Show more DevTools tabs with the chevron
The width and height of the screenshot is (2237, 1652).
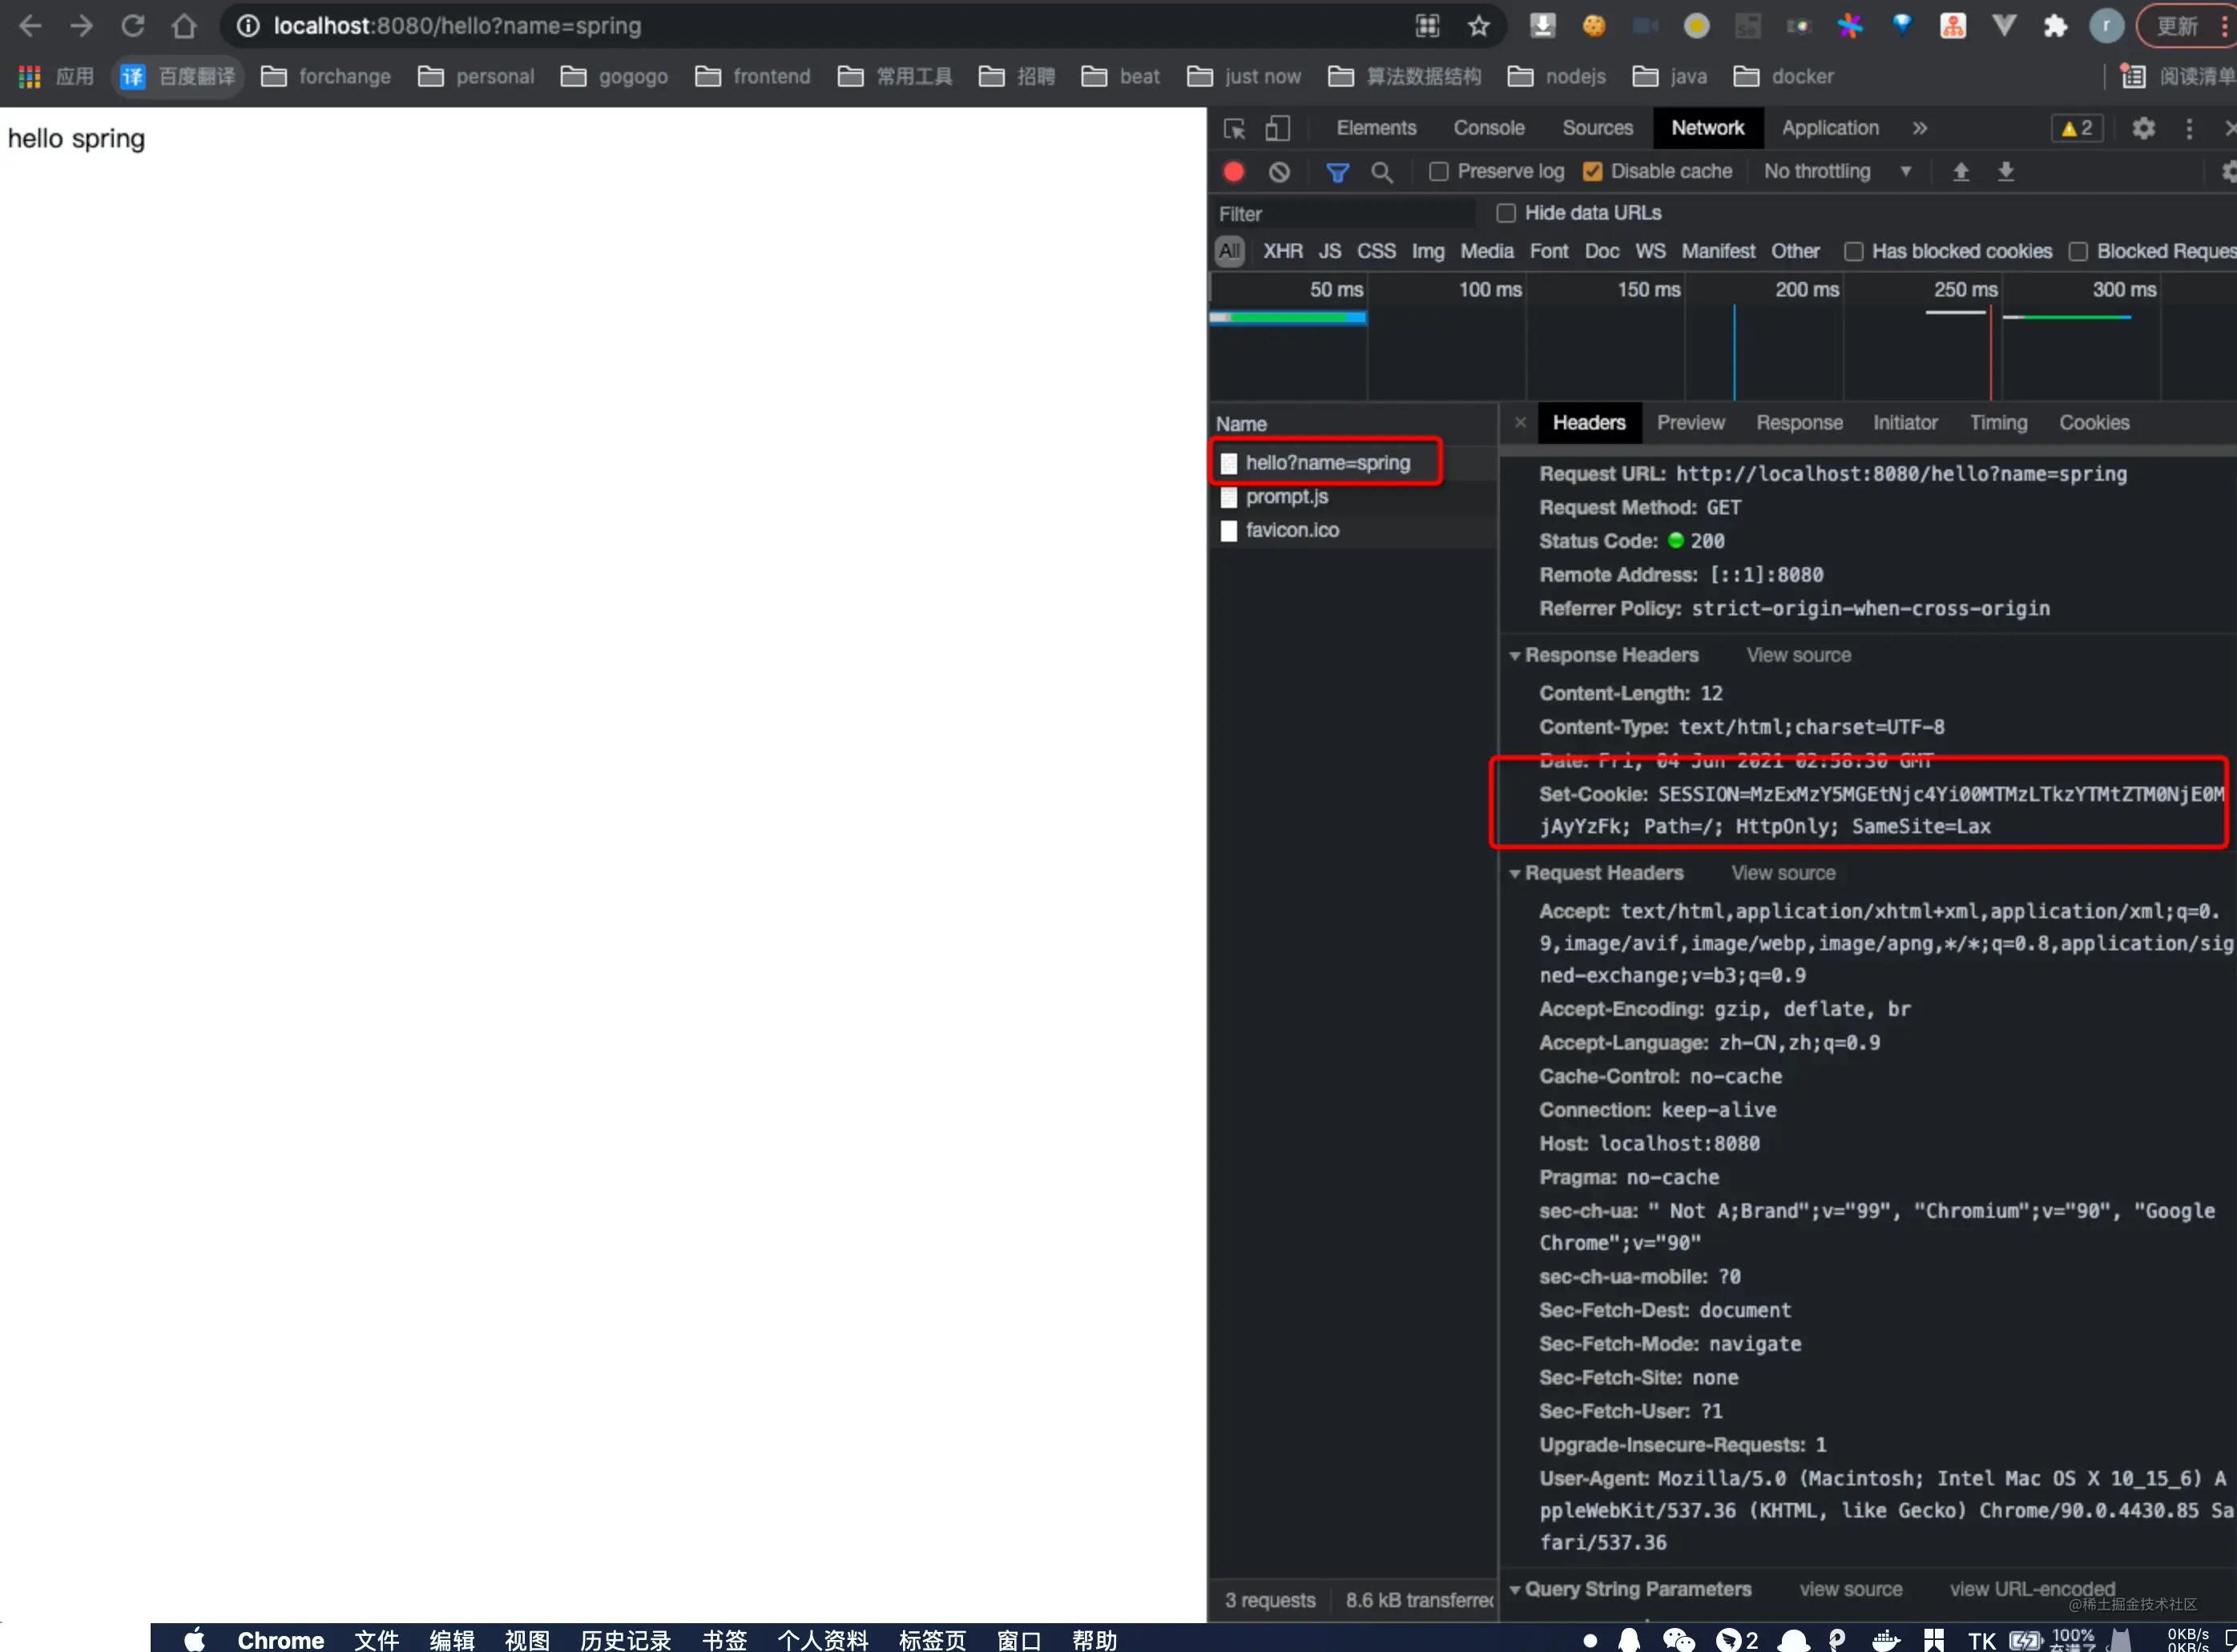pyautogui.click(x=1920, y=128)
